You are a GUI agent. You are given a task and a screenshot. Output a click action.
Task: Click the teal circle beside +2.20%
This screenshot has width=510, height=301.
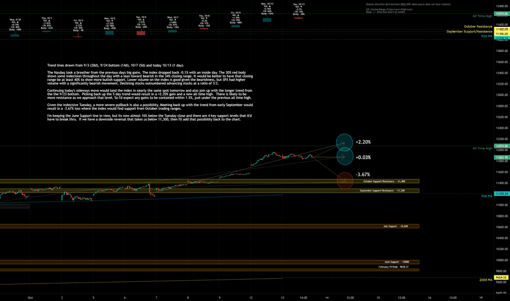pos(344,142)
